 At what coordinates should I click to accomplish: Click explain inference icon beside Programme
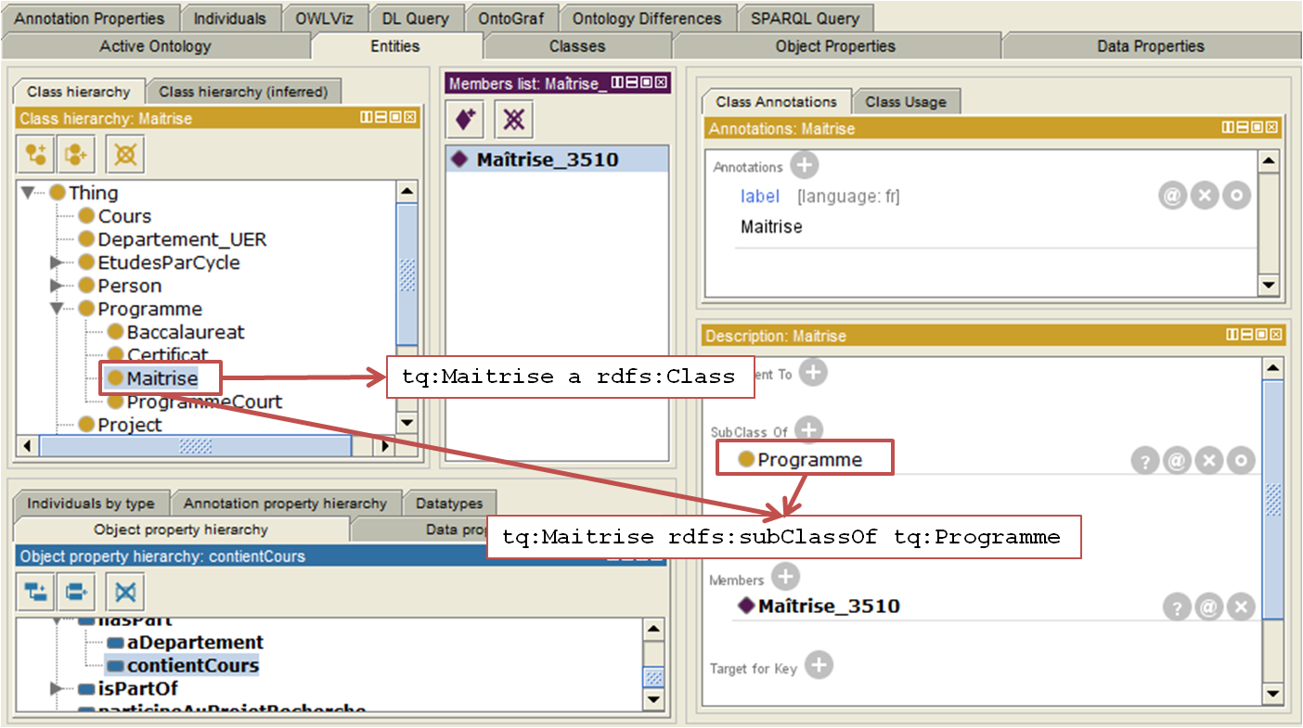(1145, 460)
